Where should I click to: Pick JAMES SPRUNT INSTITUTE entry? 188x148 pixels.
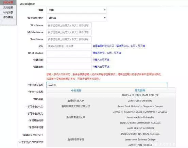pos(140,128)
